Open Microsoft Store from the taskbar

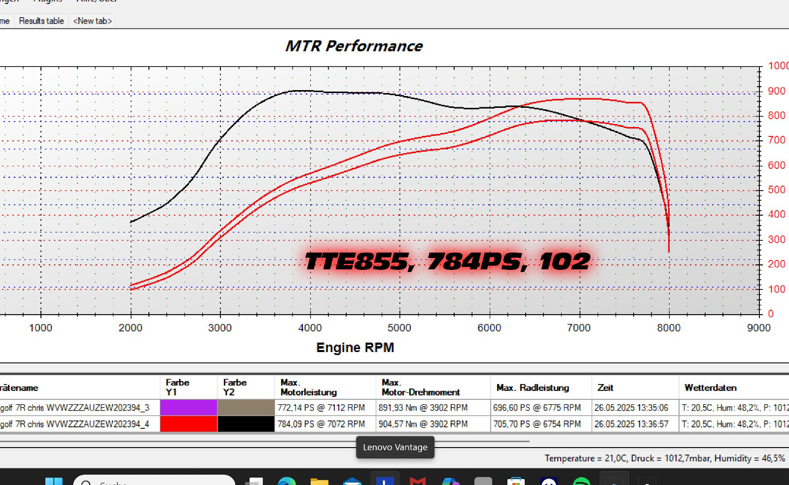coord(516,481)
